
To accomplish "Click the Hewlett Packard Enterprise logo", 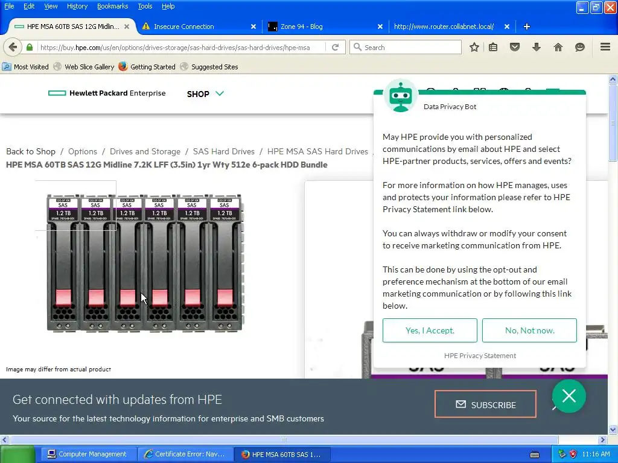I will [107, 93].
